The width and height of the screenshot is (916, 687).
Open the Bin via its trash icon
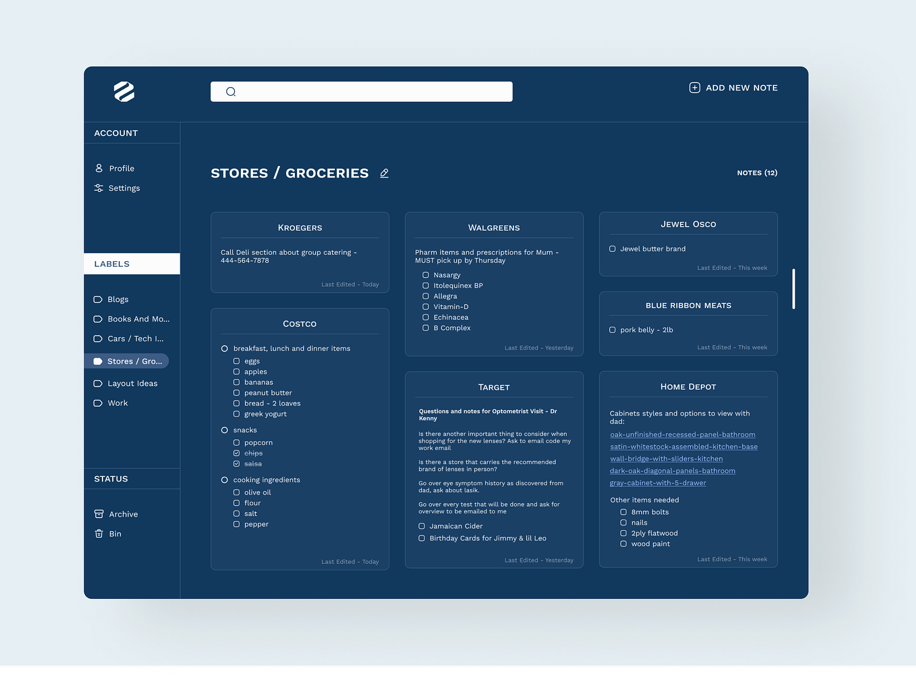coord(98,534)
